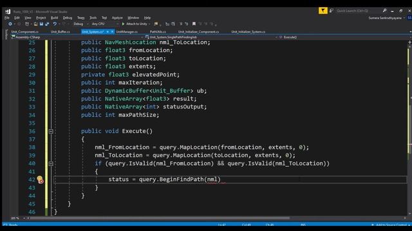Switch to the Unit_Initializer_Component.cs tab
This screenshot has height=231, width=412.
pyautogui.click(x=198, y=31)
